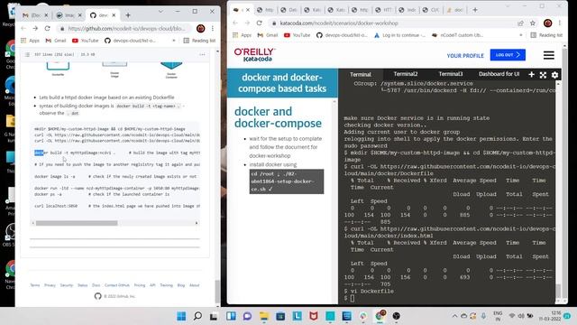
Task: Click GitHub code block horizontal scrollbar thumb
Action: tap(77, 223)
